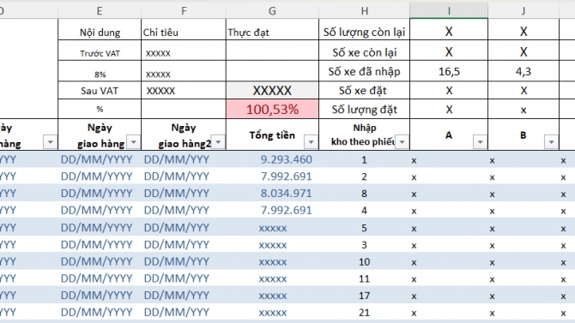Click the Nhập kho value 8 cell
This screenshot has height=323, width=575.
point(364,193)
